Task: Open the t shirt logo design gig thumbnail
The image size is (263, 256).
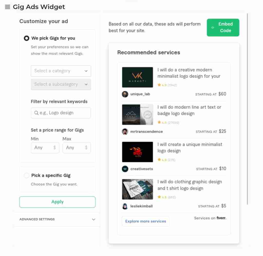Action: [x=138, y=189]
